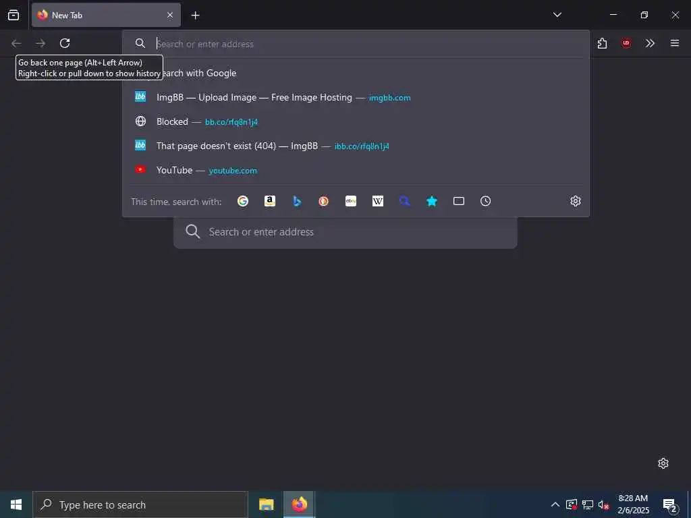Click Firefox taskbar icon
Image resolution: width=691 pixels, height=518 pixels.
click(299, 505)
